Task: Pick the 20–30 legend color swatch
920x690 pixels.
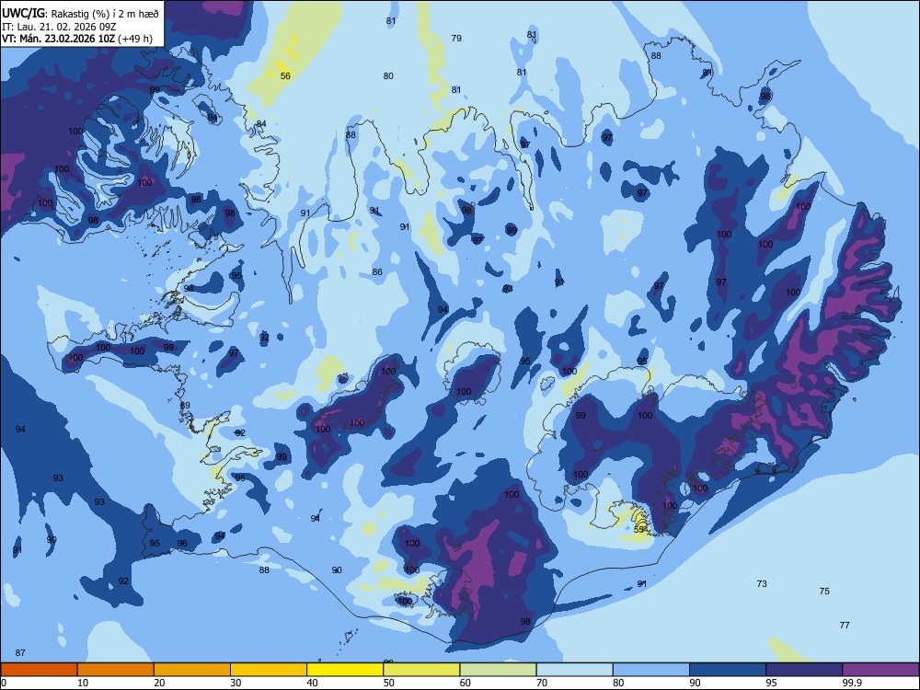Action: coord(192,670)
